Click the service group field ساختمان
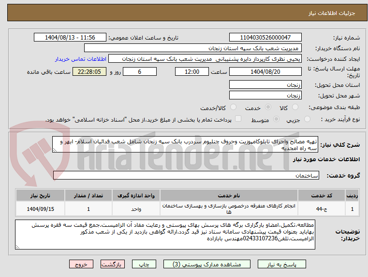 (186, 175)
